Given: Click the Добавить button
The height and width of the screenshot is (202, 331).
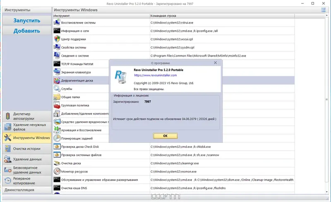Looking at the screenshot, I should (x=27, y=31).
